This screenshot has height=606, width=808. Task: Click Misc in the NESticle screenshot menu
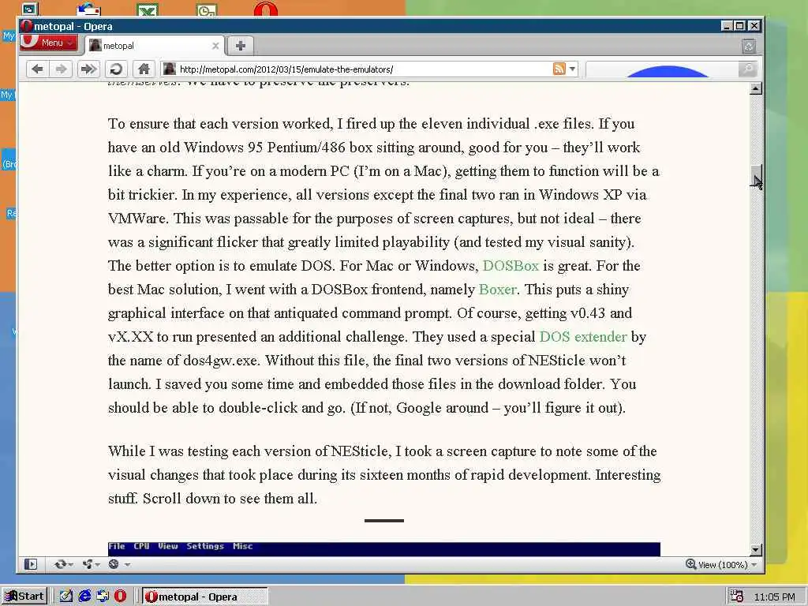[x=243, y=546]
